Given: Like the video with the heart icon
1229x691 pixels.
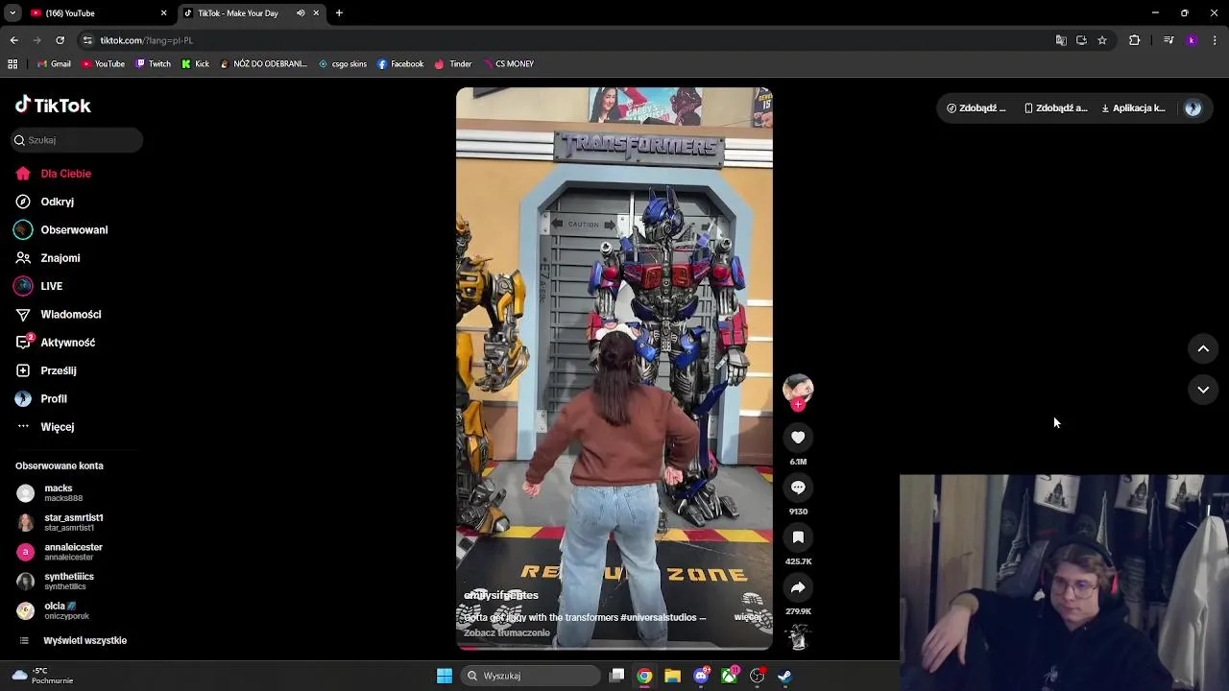Looking at the screenshot, I should (x=798, y=438).
